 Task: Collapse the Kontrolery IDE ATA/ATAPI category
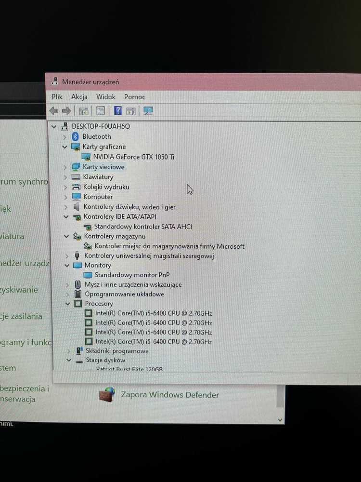(66, 217)
